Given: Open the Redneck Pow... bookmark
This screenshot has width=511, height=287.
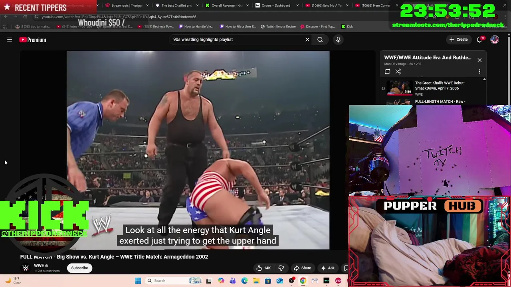Looking at the screenshot, I should coord(156,26).
